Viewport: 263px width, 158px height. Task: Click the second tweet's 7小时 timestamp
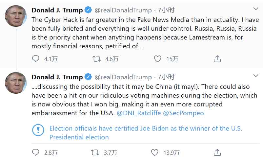pyautogui.click(x=166, y=77)
